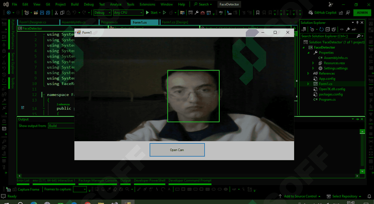Click Solution Explorer Collapse All icon
The width and height of the screenshot is (374, 204).
328,29
